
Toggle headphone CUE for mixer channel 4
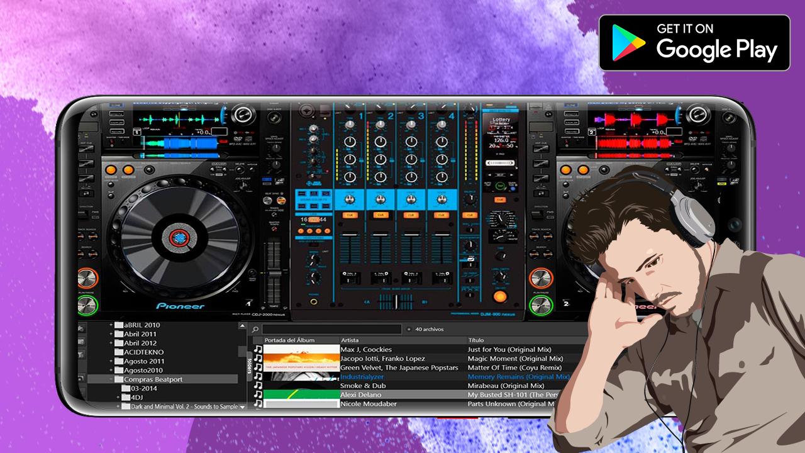pyautogui.click(x=441, y=215)
